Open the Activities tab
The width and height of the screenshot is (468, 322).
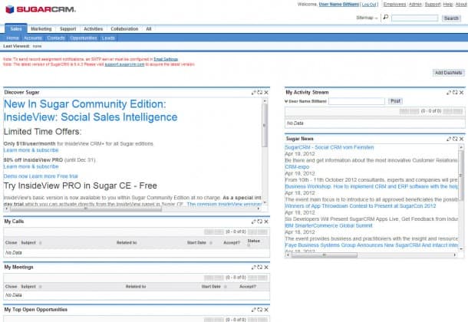tap(93, 29)
